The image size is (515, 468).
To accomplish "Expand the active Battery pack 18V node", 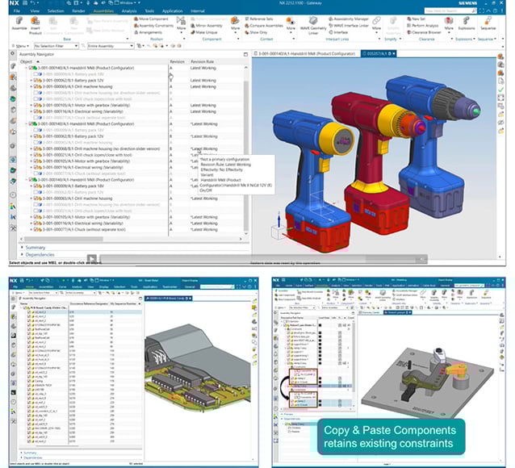I will (31, 186).
